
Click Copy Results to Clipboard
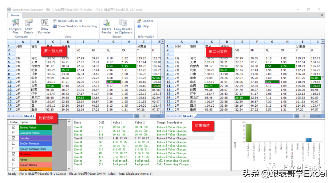point(123,26)
